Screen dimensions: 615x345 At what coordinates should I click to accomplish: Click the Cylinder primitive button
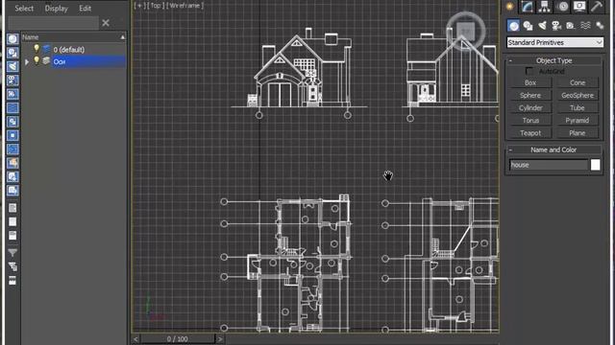(x=530, y=107)
